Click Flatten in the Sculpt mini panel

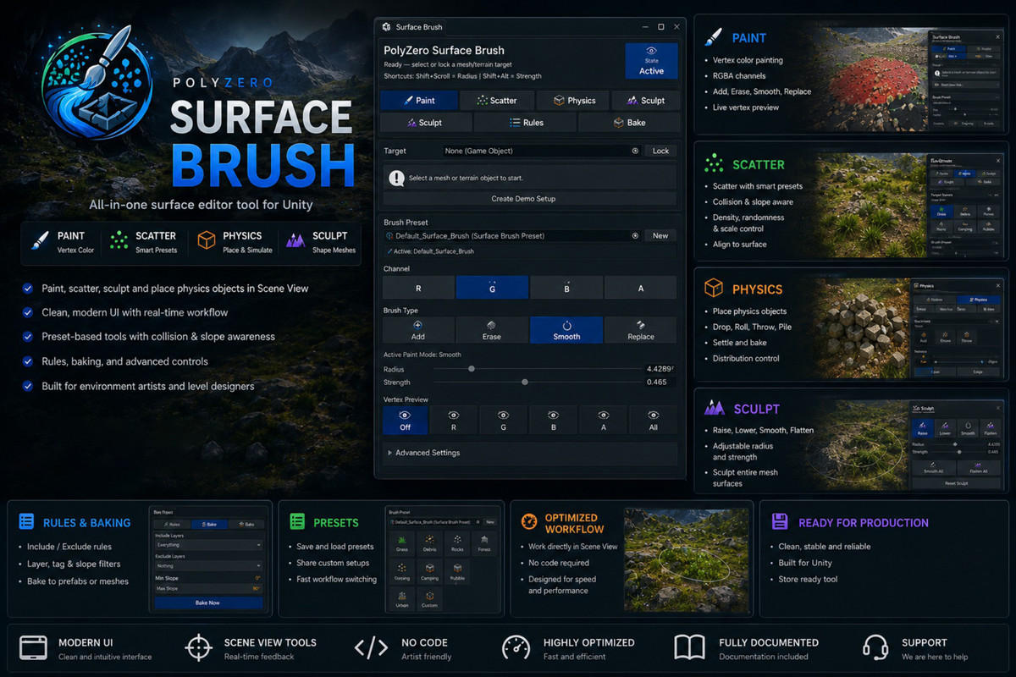pyautogui.click(x=990, y=428)
